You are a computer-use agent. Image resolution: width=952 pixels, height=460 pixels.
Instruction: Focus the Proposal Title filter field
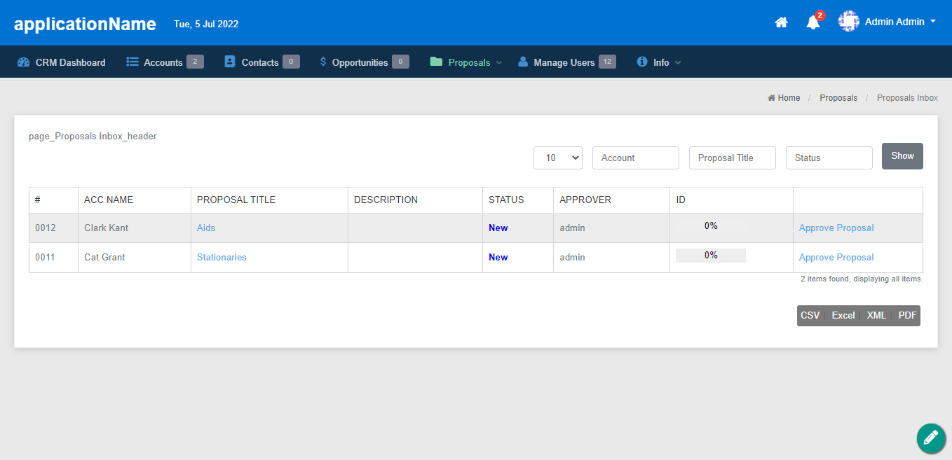[732, 158]
